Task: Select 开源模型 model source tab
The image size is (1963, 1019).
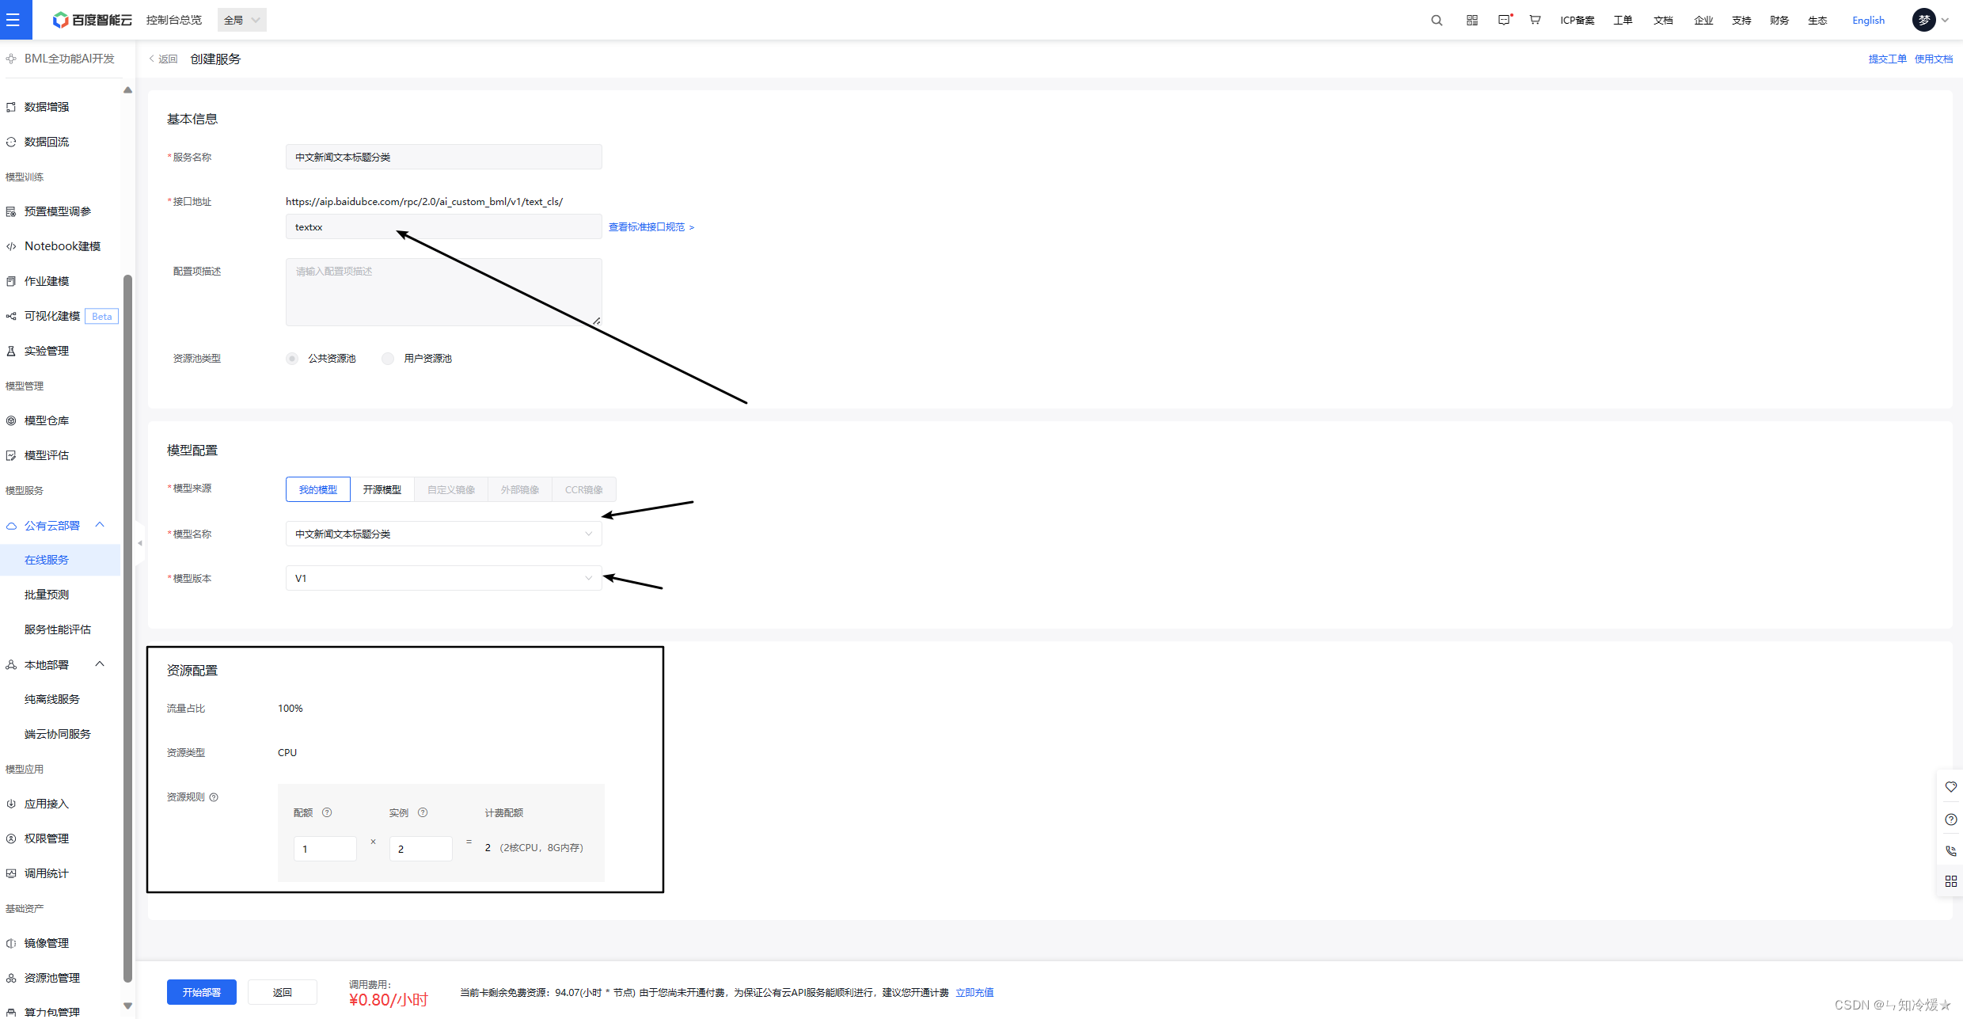Action: point(382,489)
